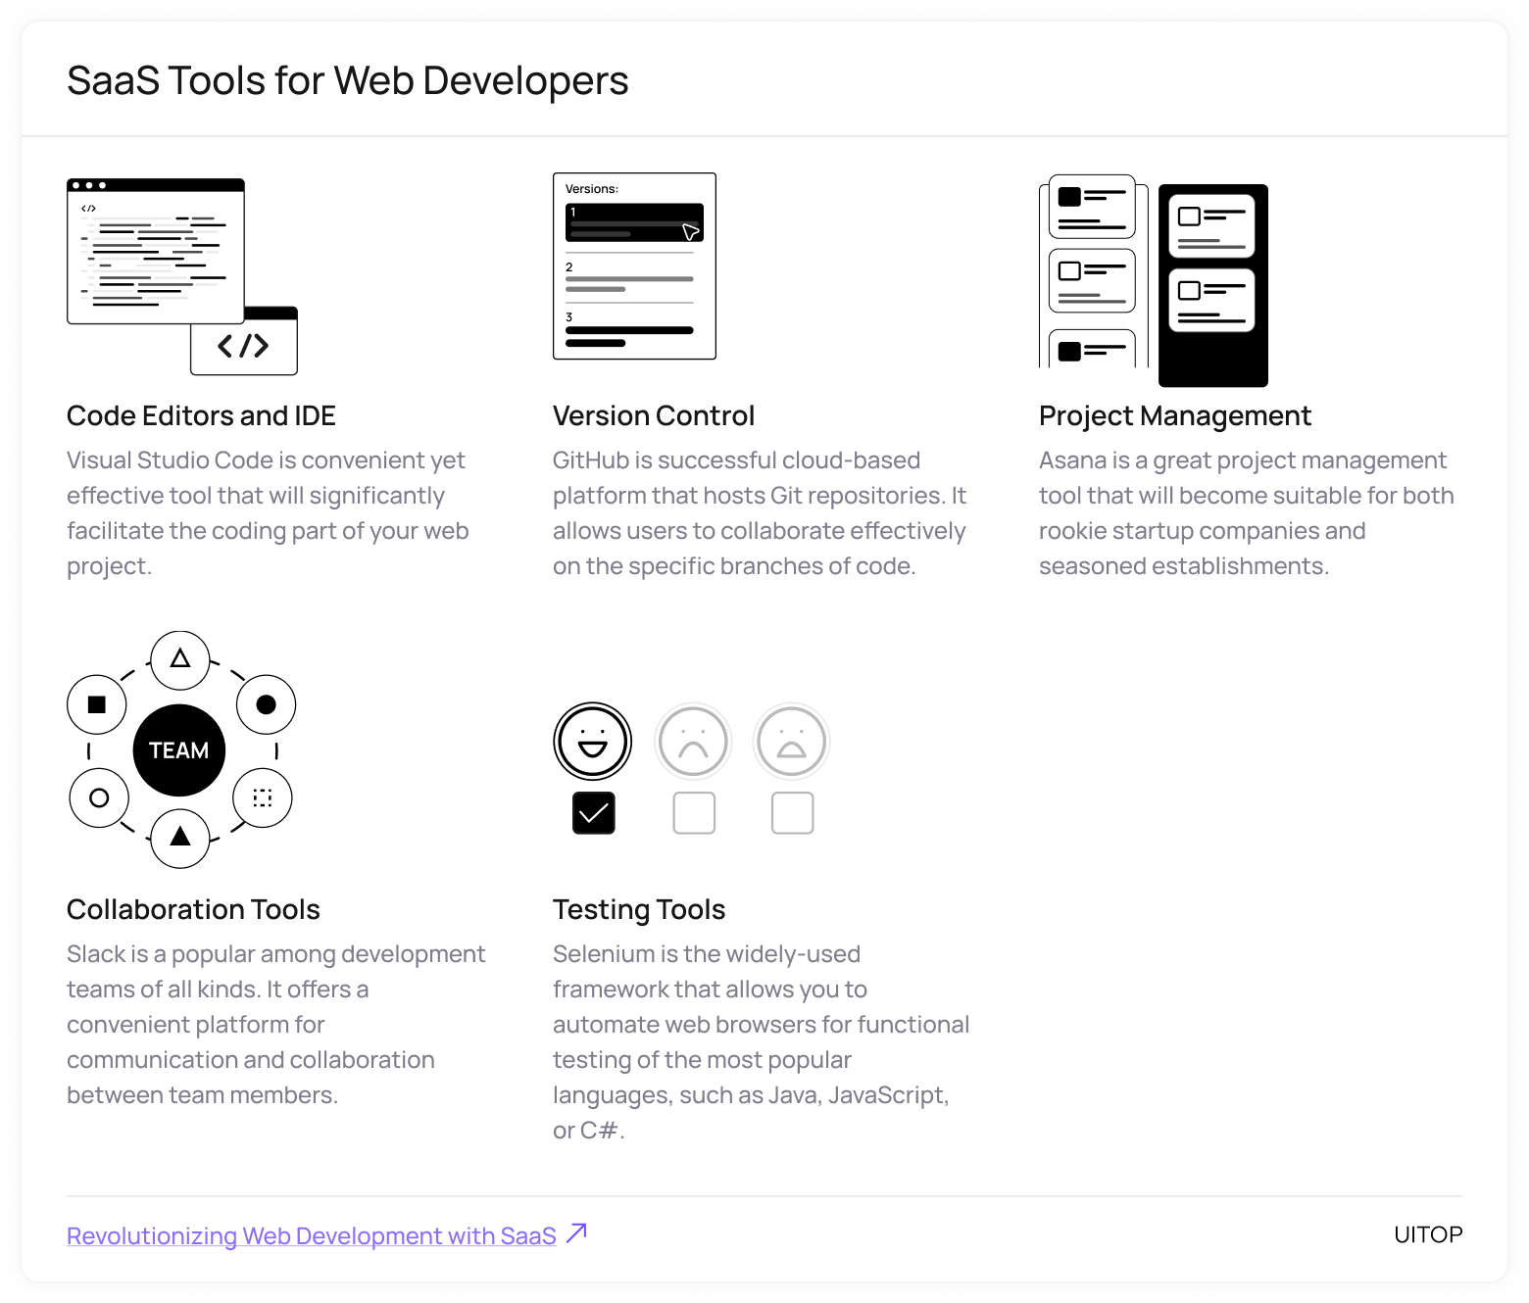Click the code editor window illustration
Screen dimensions: 1529x1303
point(155,251)
